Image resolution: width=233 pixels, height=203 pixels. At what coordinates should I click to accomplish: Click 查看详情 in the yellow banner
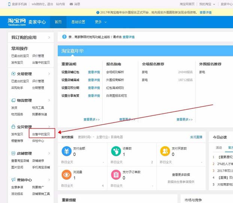206,12
